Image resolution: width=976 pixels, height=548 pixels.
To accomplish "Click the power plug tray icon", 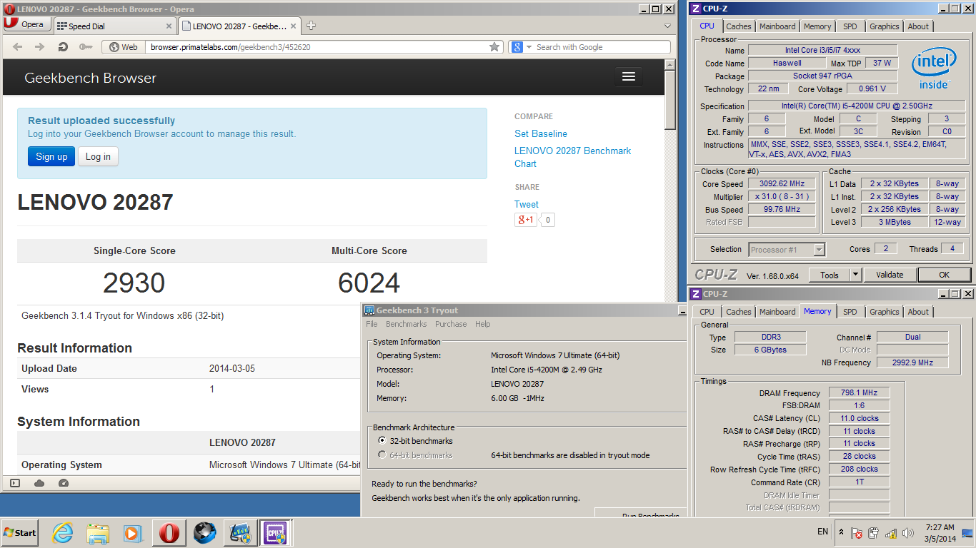I will (x=874, y=533).
